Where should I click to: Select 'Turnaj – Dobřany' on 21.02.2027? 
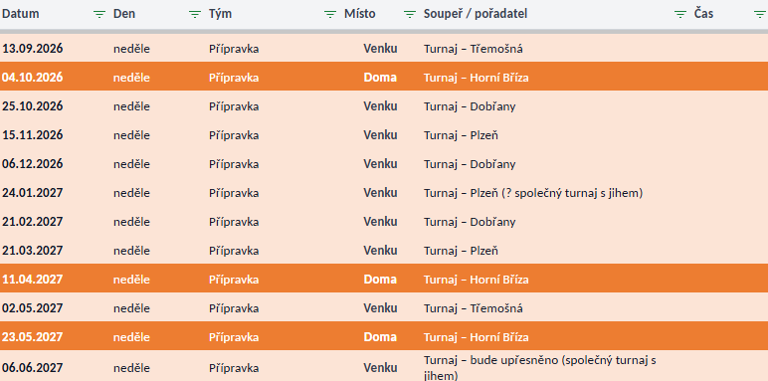470,222
